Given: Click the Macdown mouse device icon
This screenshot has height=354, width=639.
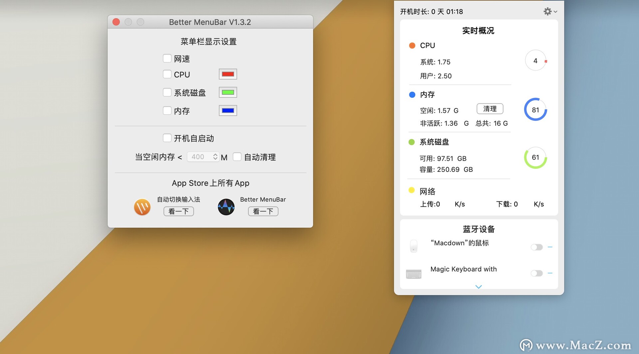Looking at the screenshot, I should (414, 246).
